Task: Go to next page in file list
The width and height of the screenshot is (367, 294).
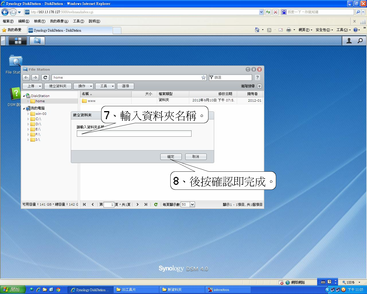Action: [137, 204]
